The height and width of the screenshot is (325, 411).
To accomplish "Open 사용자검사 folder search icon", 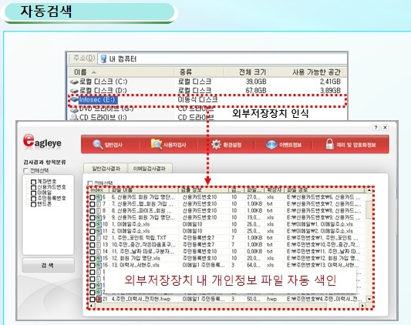I will pyautogui.click(x=157, y=144).
